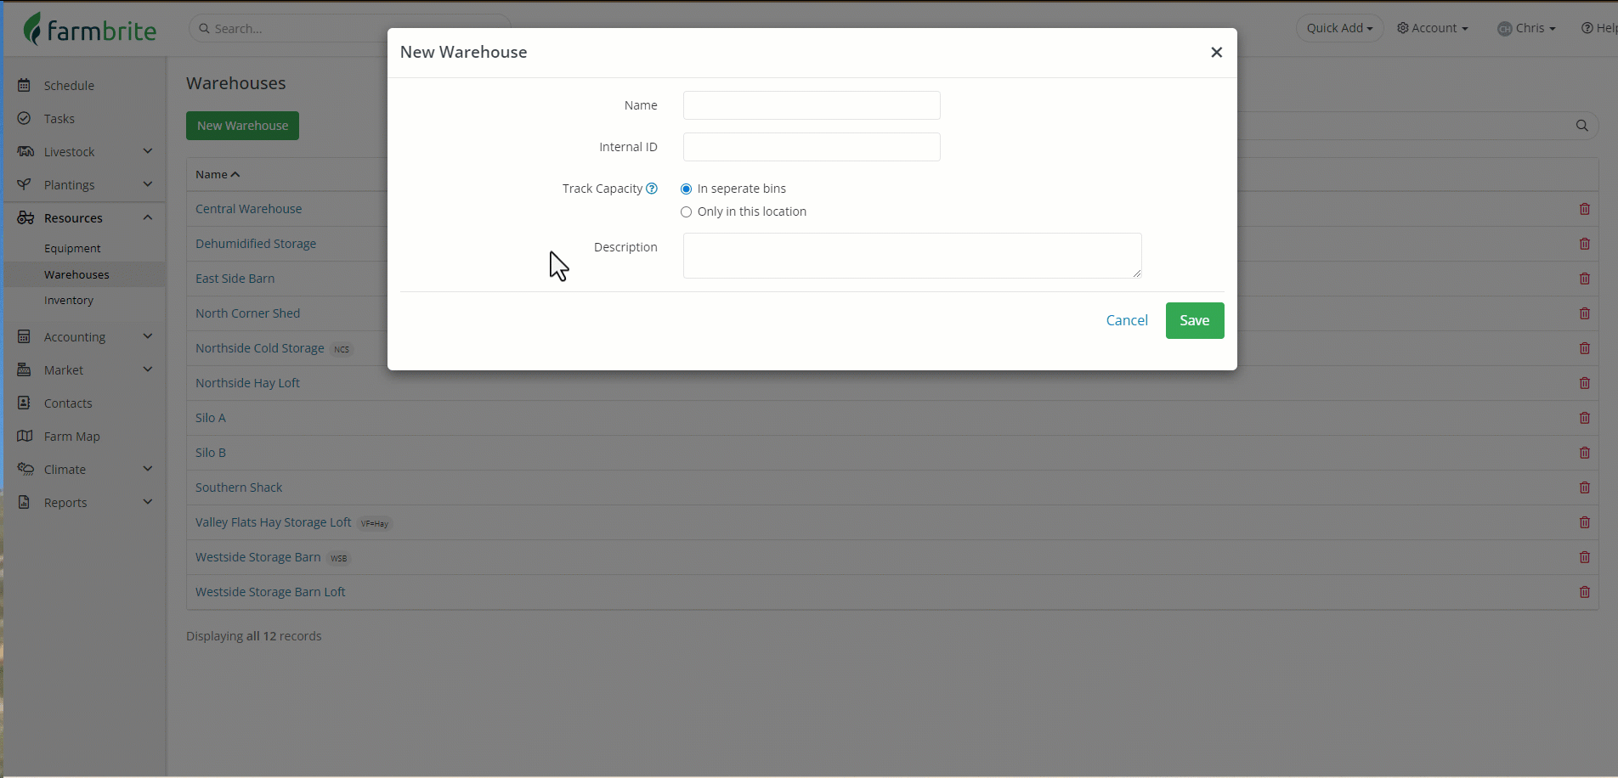Close the New Warehouse dialog
This screenshot has width=1618, height=778.
click(x=1217, y=53)
